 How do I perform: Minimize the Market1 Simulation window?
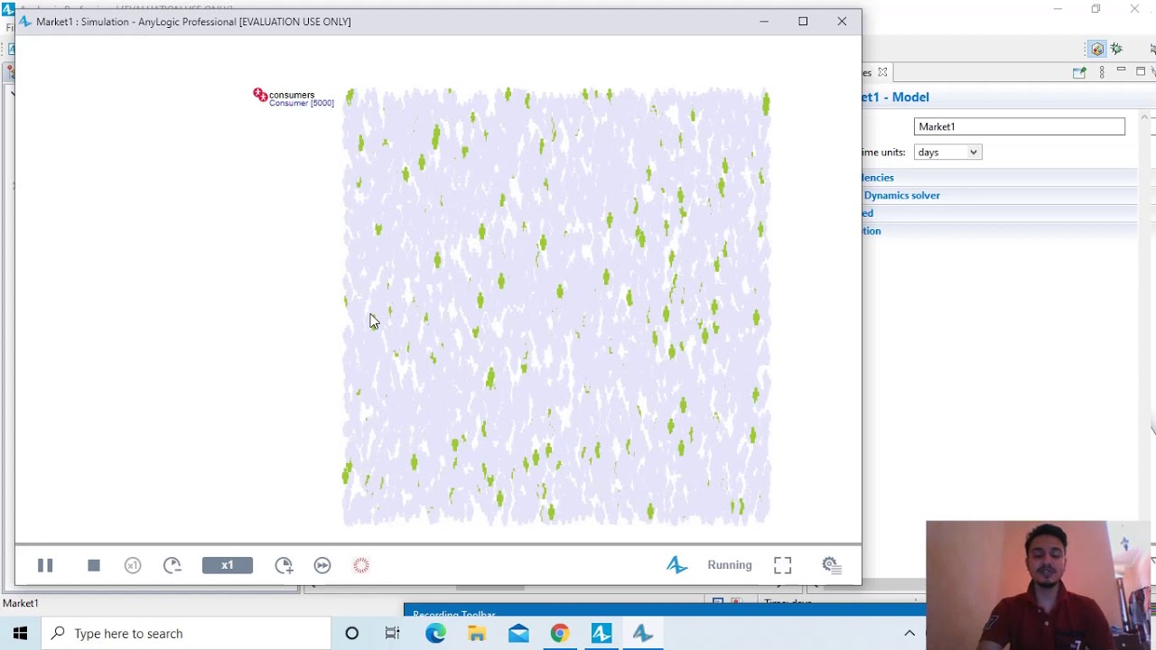[764, 22]
